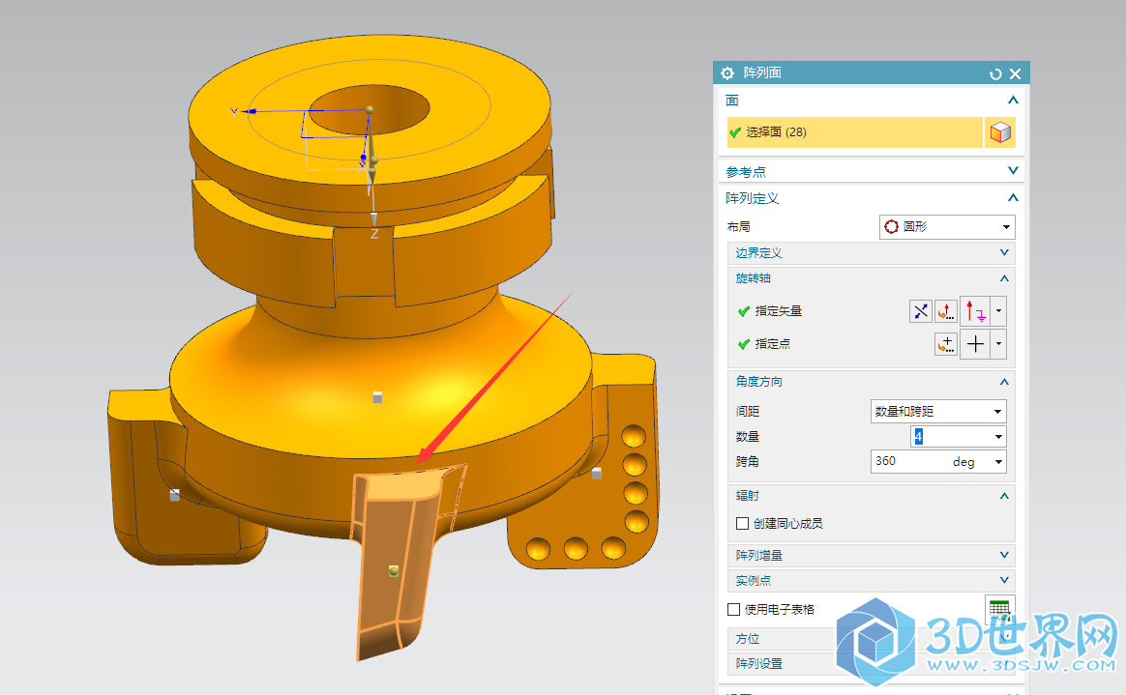Click the inferred vector icon for 指定矢量

click(975, 311)
